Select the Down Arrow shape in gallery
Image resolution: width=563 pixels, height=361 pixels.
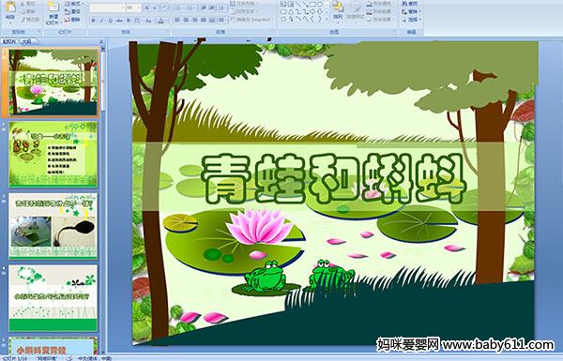click(x=320, y=12)
